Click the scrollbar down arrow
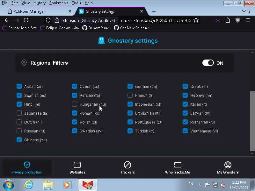The image size is (255, 191). [252, 153]
